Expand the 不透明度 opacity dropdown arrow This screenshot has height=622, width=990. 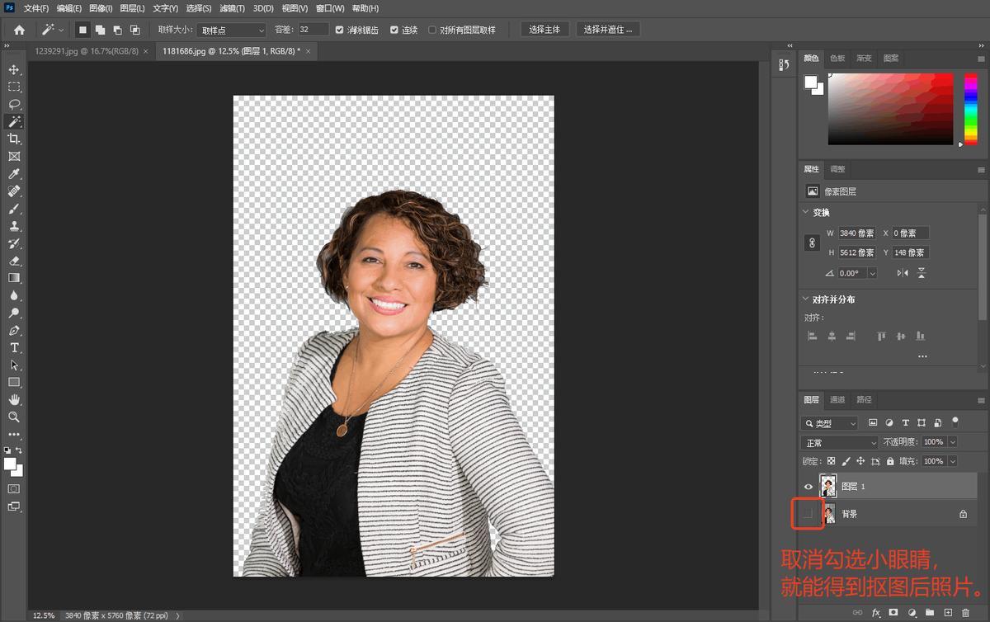953,443
